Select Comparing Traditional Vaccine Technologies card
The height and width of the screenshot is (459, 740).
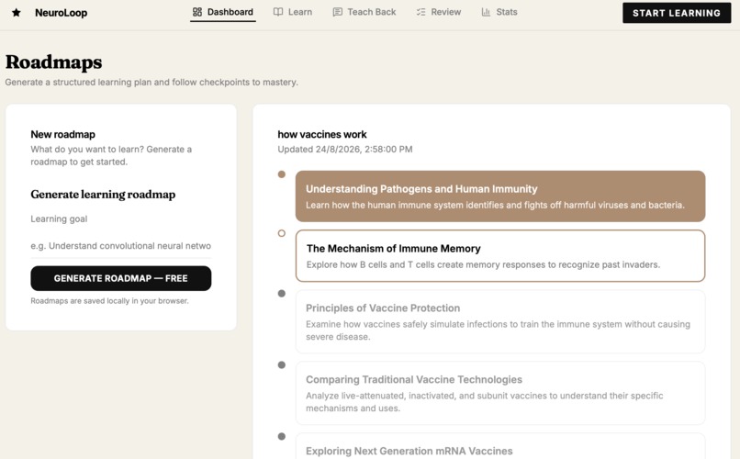point(500,393)
